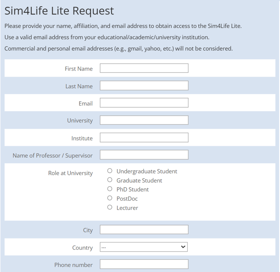Choose the Lecturer radio button
The height and width of the screenshot is (272, 280).
[110, 207]
